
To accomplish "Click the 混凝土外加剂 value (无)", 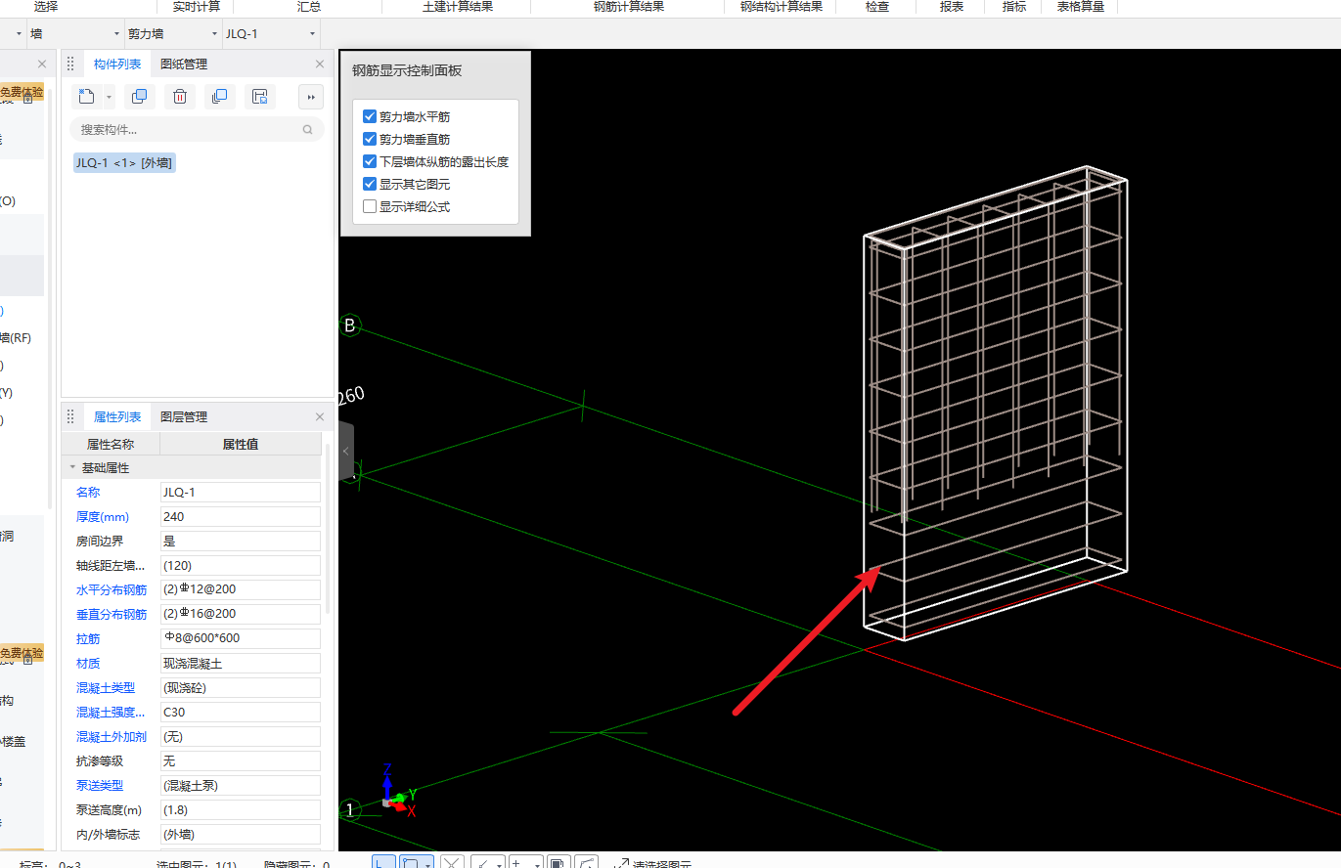I will pyautogui.click(x=241, y=736).
